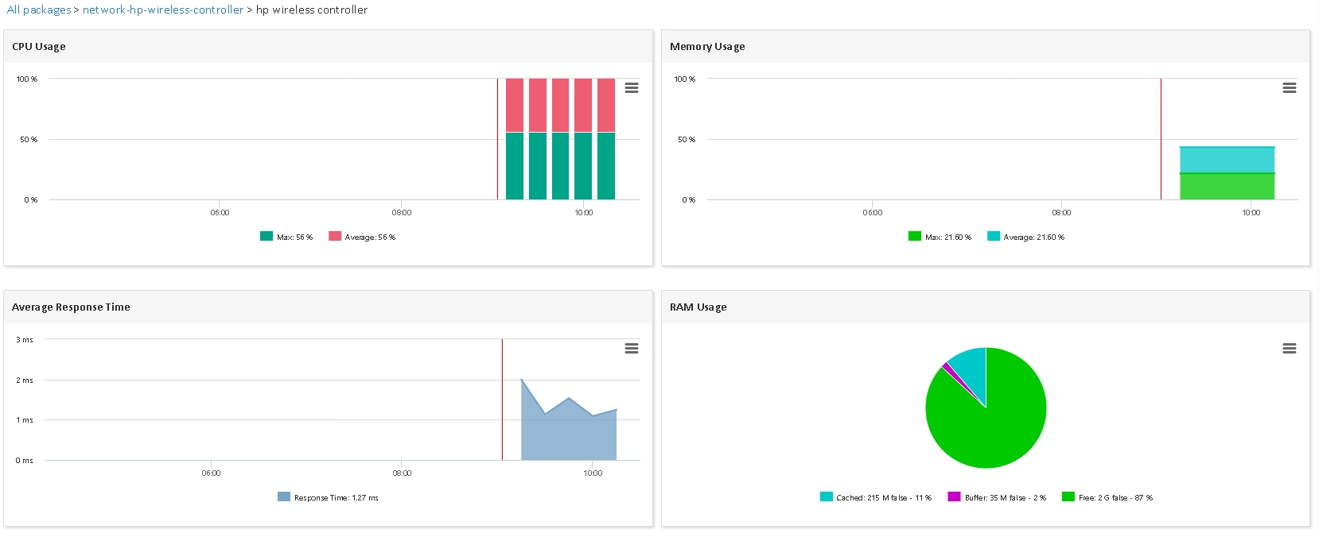Screen dimensions: 1319x537
Task: Click the RAM Usage panel header
Action: pos(986,307)
